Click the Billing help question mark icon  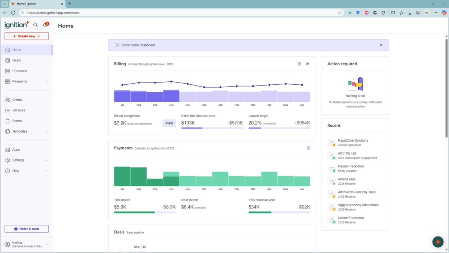pyautogui.click(x=299, y=64)
